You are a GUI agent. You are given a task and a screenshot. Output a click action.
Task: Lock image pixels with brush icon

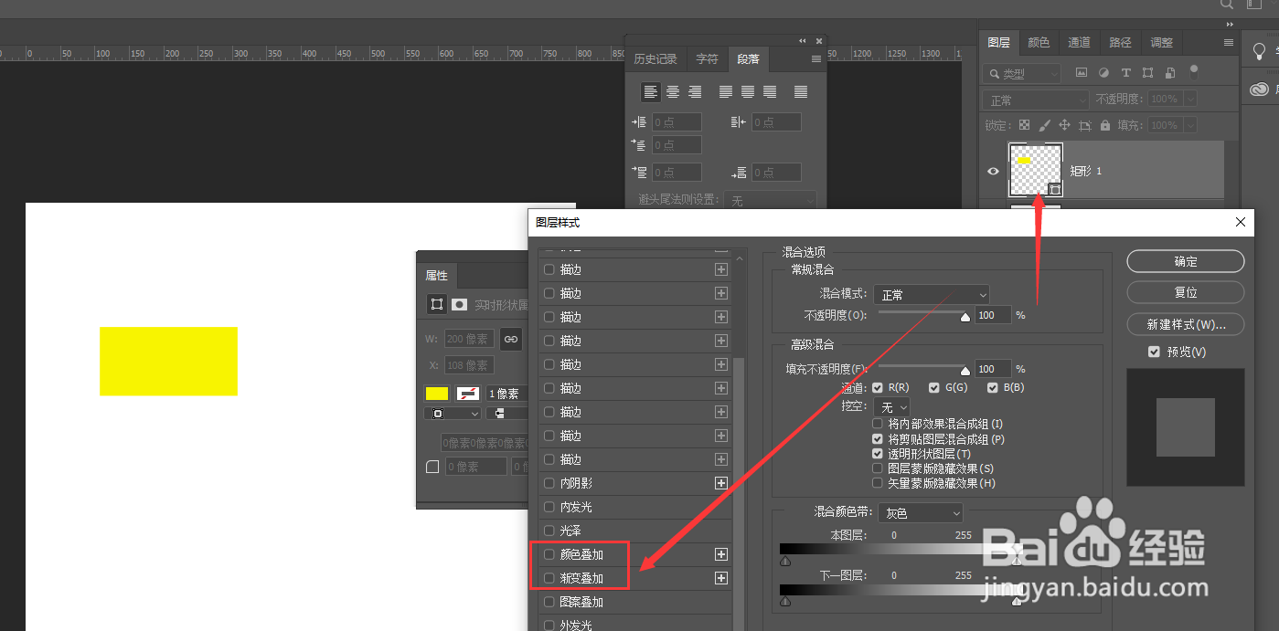[x=1044, y=125]
